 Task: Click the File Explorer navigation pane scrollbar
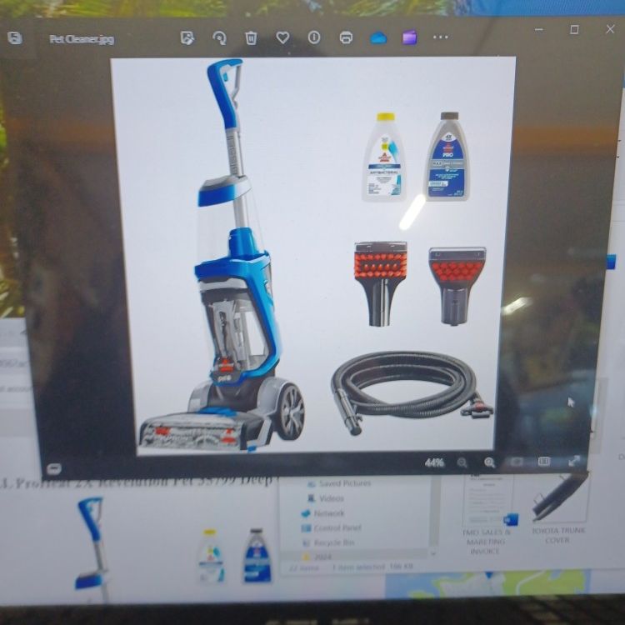pyautogui.click(x=434, y=512)
